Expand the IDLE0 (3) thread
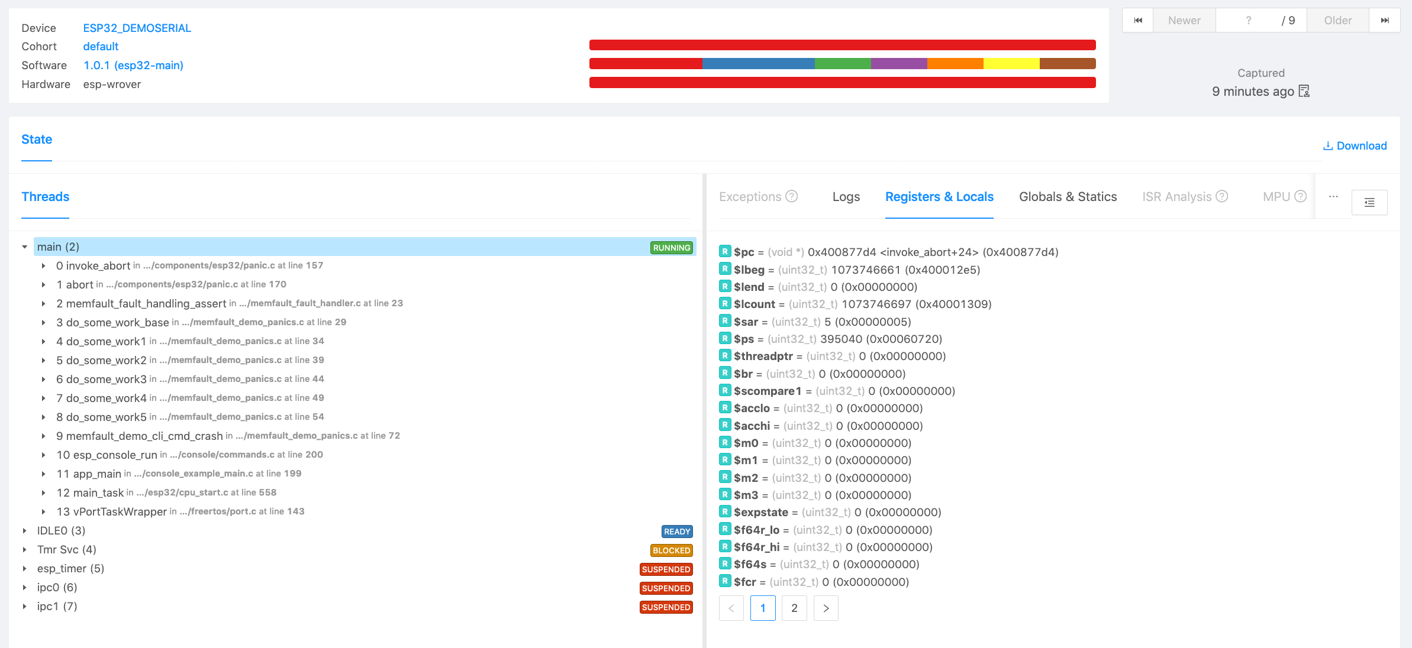 click(25, 531)
